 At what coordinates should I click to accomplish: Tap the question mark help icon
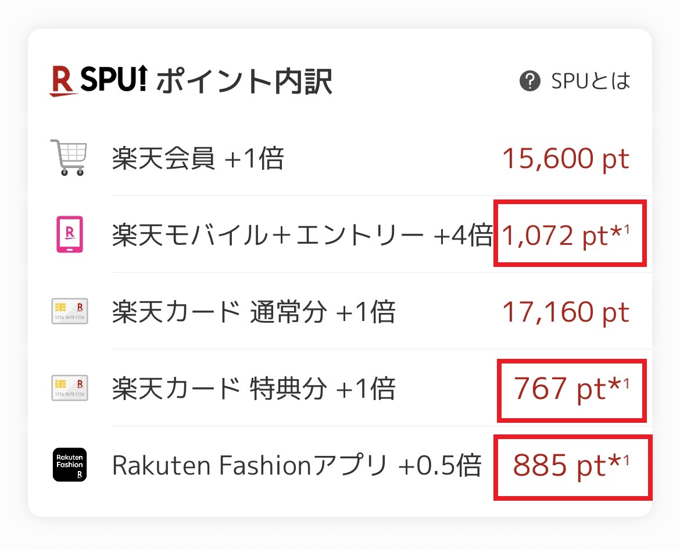[529, 81]
